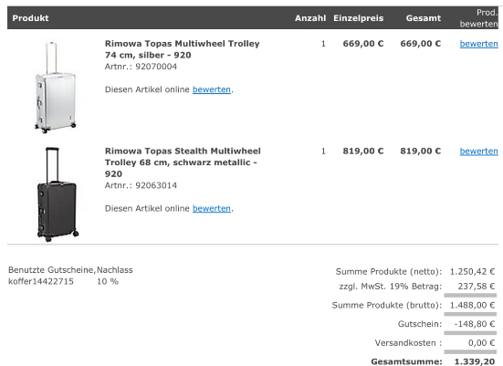Select the Rimowa Topas Stealth Multiwheel title
Image resolution: width=503 pixels, height=366 pixels.
[x=183, y=162]
